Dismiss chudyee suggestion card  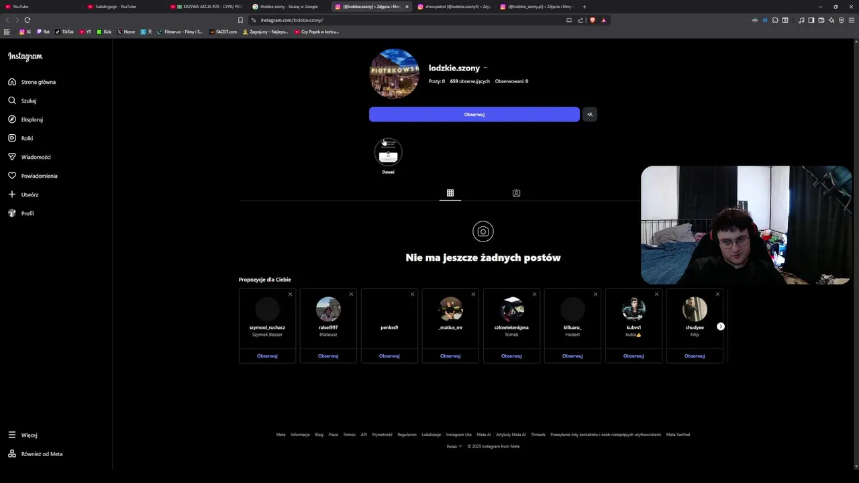[717, 294]
